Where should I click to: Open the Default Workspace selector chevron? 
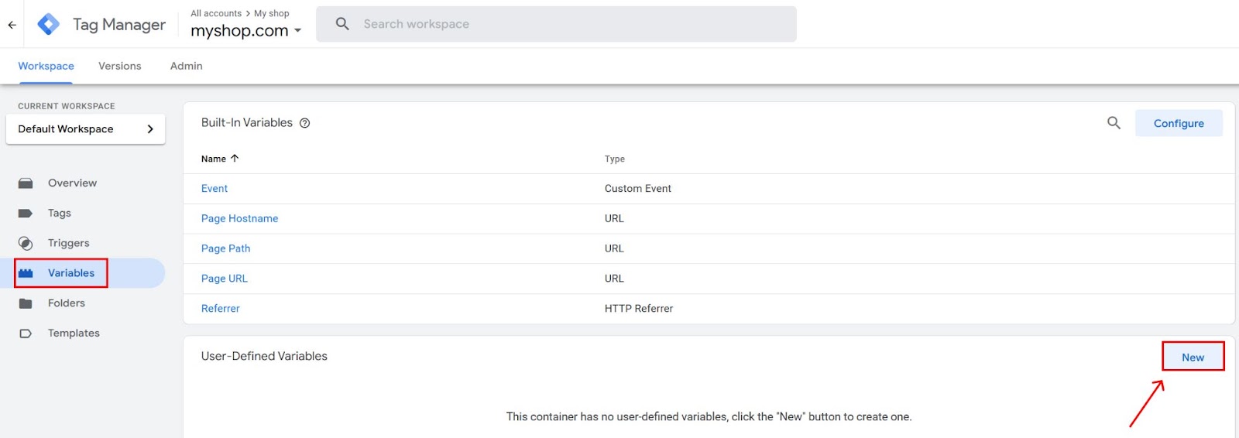pyautogui.click(x=150, y=129)
